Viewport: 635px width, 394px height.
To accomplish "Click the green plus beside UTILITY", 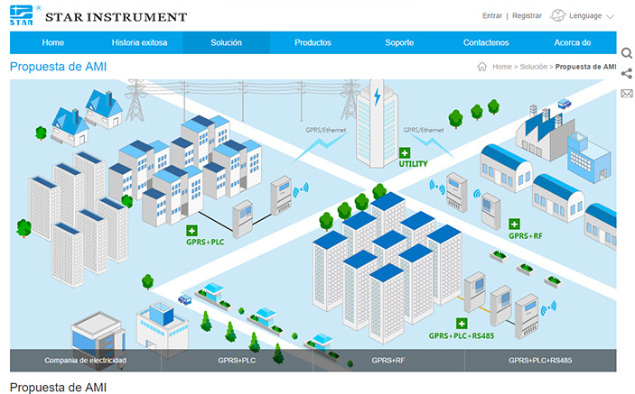I will [405, 152].
